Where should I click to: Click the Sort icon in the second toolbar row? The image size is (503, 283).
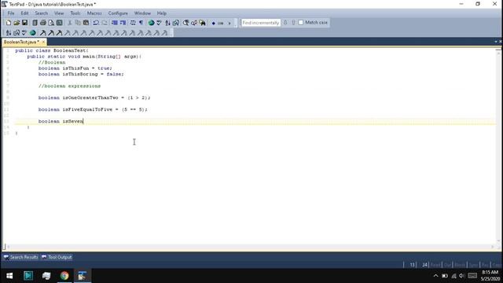point(9,33)
